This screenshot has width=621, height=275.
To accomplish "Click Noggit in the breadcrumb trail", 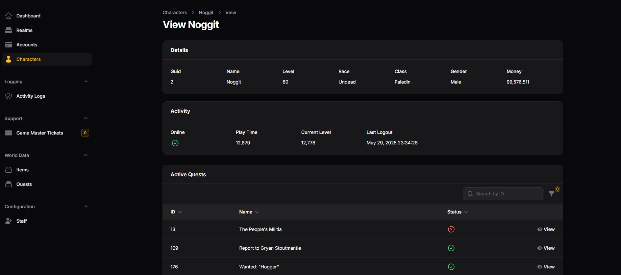I will click(206, 12).
